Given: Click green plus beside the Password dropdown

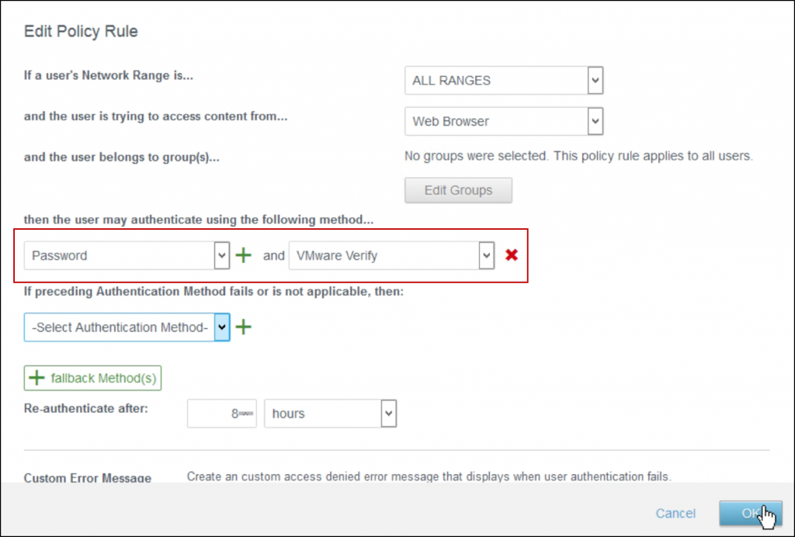Looking at the screenshot, I should (244, 255).
